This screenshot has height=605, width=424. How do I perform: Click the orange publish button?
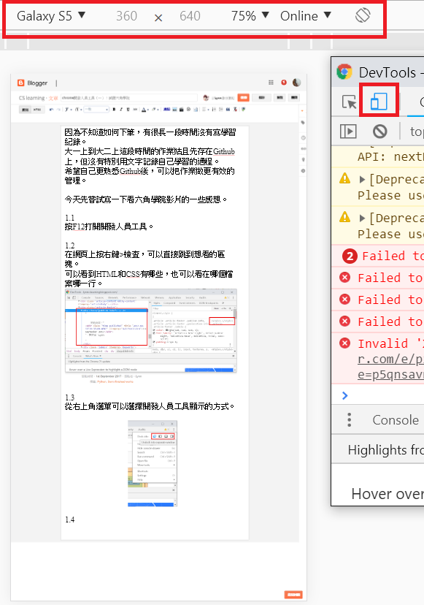tap(243, 98)
